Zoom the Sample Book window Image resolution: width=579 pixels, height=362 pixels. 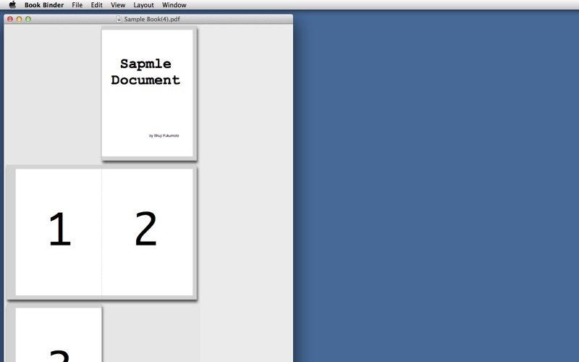point(28,19)
